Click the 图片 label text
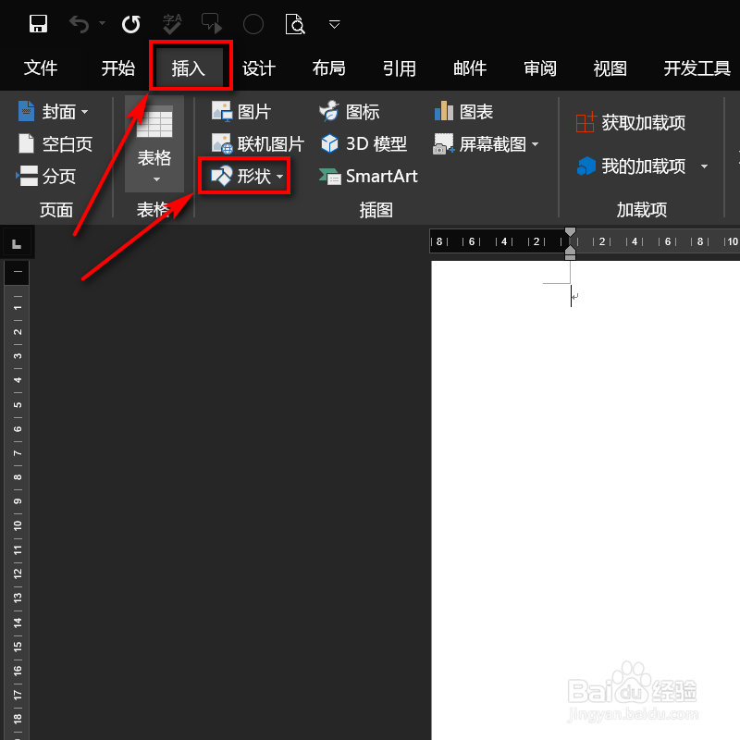740x740 pixels. 254,112
